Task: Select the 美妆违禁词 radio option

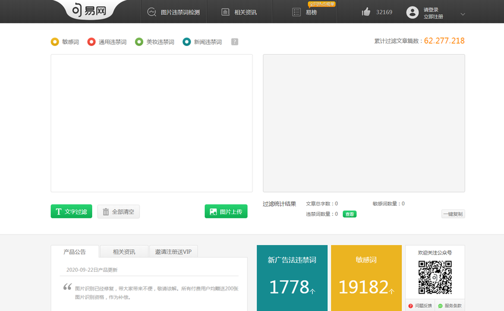Action: coord(139,42)
